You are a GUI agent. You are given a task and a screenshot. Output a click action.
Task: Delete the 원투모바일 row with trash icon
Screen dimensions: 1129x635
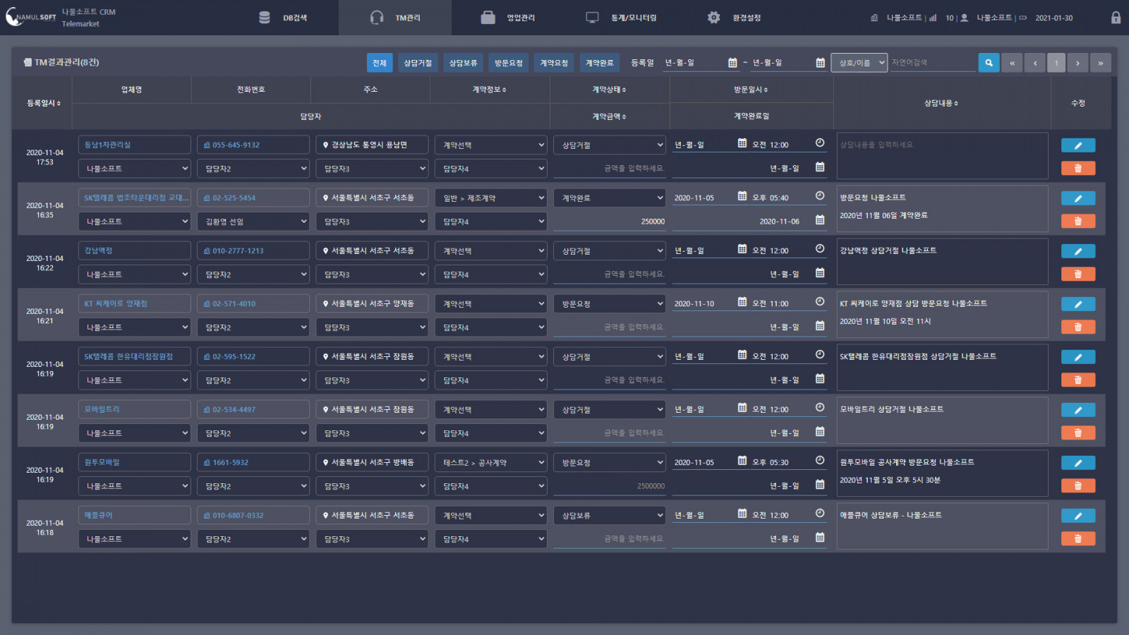(1077, 485)
